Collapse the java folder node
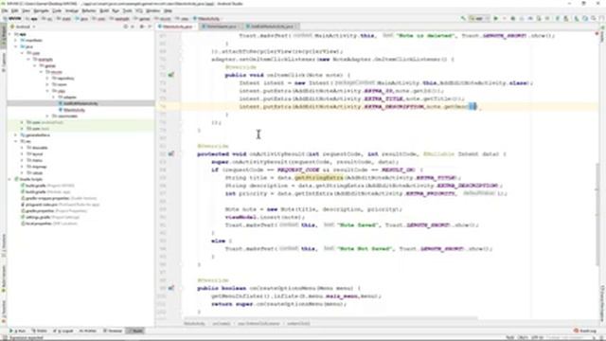This screenshot has height=341, width=606. (16, 46)
